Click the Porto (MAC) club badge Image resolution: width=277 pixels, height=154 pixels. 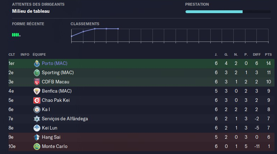[x=37, y=64]
